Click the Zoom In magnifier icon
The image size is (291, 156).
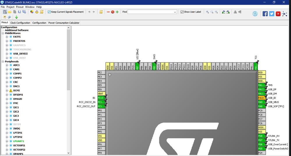coord(207,12)
